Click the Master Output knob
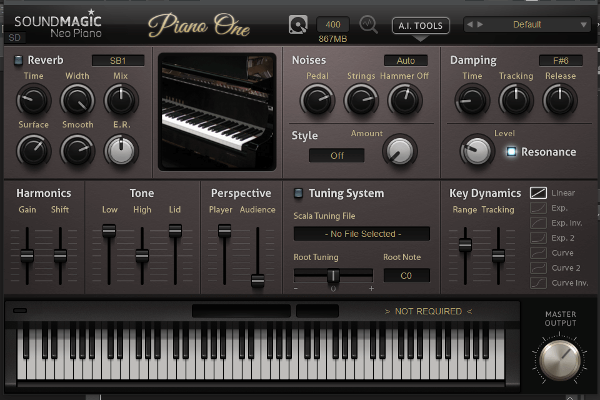The image size is (600, 400). [x=559, y=360]
